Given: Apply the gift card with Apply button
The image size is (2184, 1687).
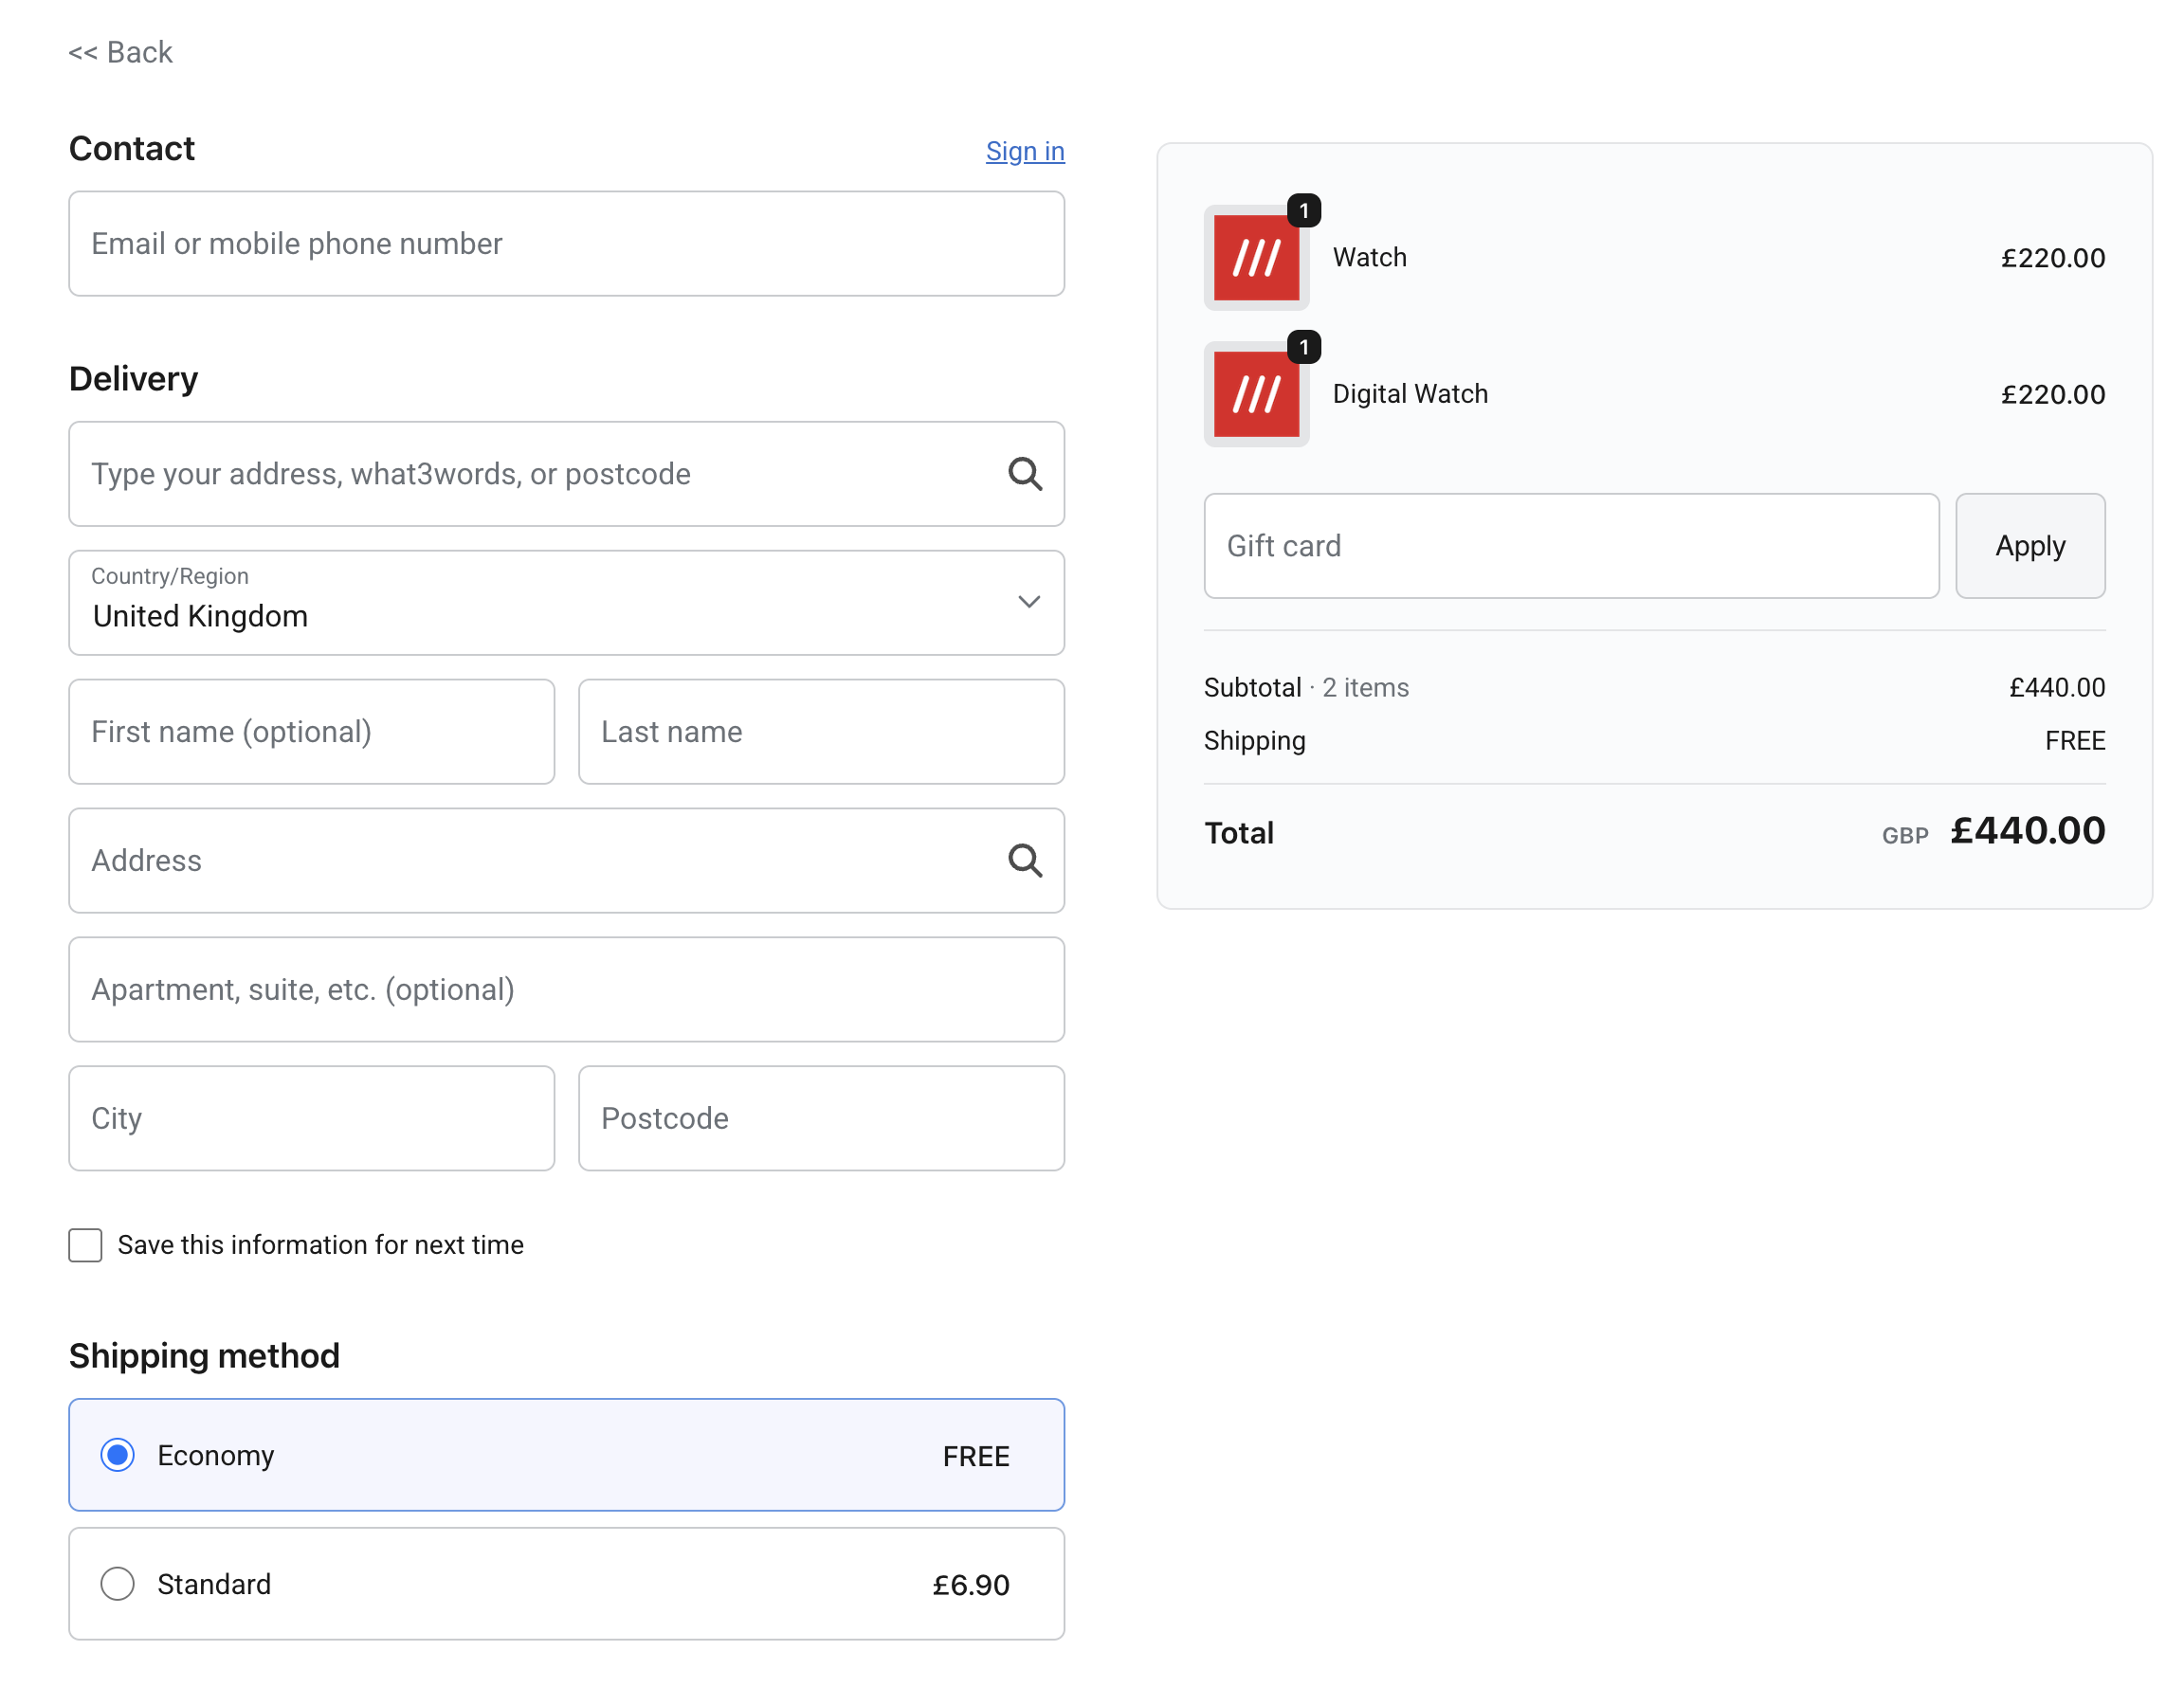Looking at the screenshot, I should [2030, 546].
